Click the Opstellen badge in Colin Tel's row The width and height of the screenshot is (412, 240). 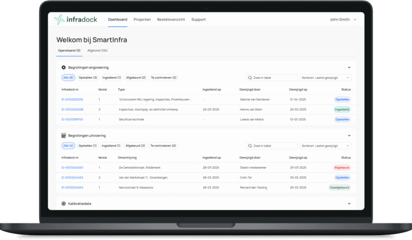(342, 178)
